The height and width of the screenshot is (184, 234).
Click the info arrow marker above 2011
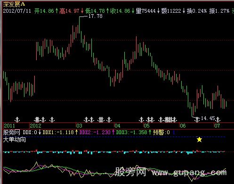(x=17, y=120)
